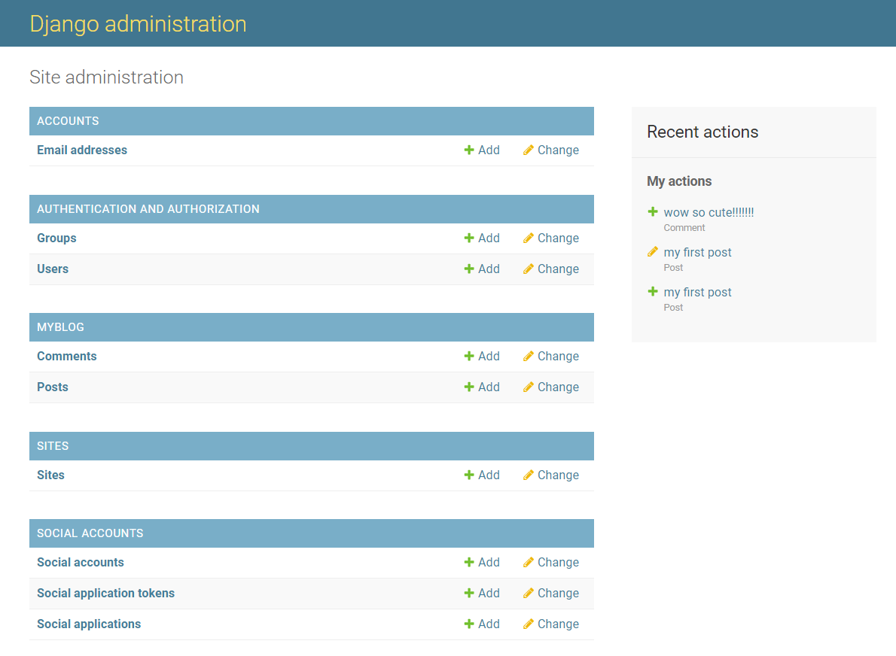Click Add text for Users

point(489,269)
